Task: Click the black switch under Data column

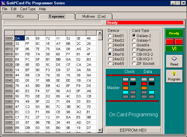Action: (x=151, y=83)
